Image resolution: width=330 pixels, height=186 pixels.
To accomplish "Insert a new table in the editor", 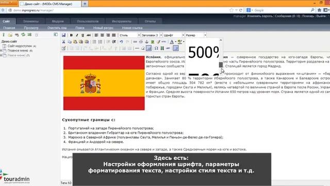I will pyautogui.click(x=63, y=48).
